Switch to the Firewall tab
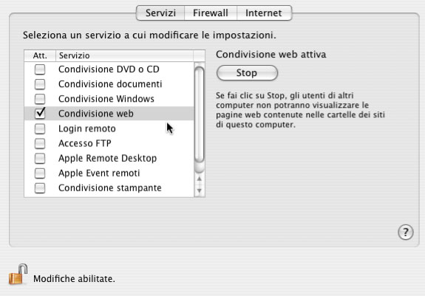Image resolution: width=425 pixels, height=296 pixels. coord(211,13)
